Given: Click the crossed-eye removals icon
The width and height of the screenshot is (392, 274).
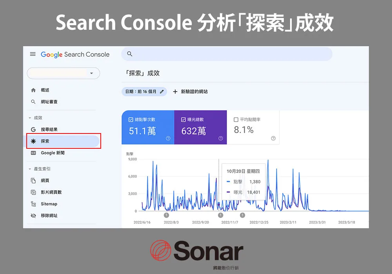Looking at the screenshot, I should tap(33, 216).
